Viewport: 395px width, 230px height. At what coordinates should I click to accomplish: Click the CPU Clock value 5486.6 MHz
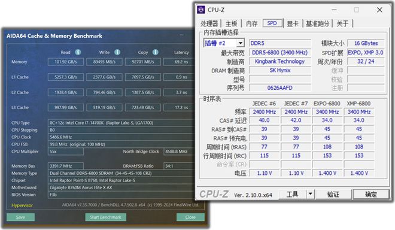121,137
